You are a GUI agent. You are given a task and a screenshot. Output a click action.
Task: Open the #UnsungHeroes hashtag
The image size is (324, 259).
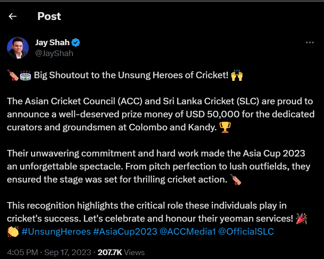tap(56, 232)
